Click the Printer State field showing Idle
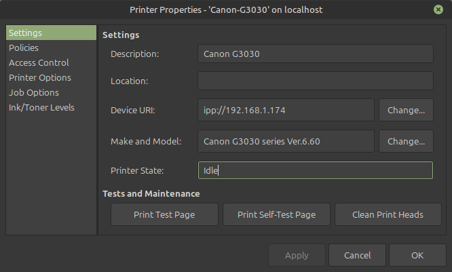Viewport: 452px width, 272px height. click(315, 170)
